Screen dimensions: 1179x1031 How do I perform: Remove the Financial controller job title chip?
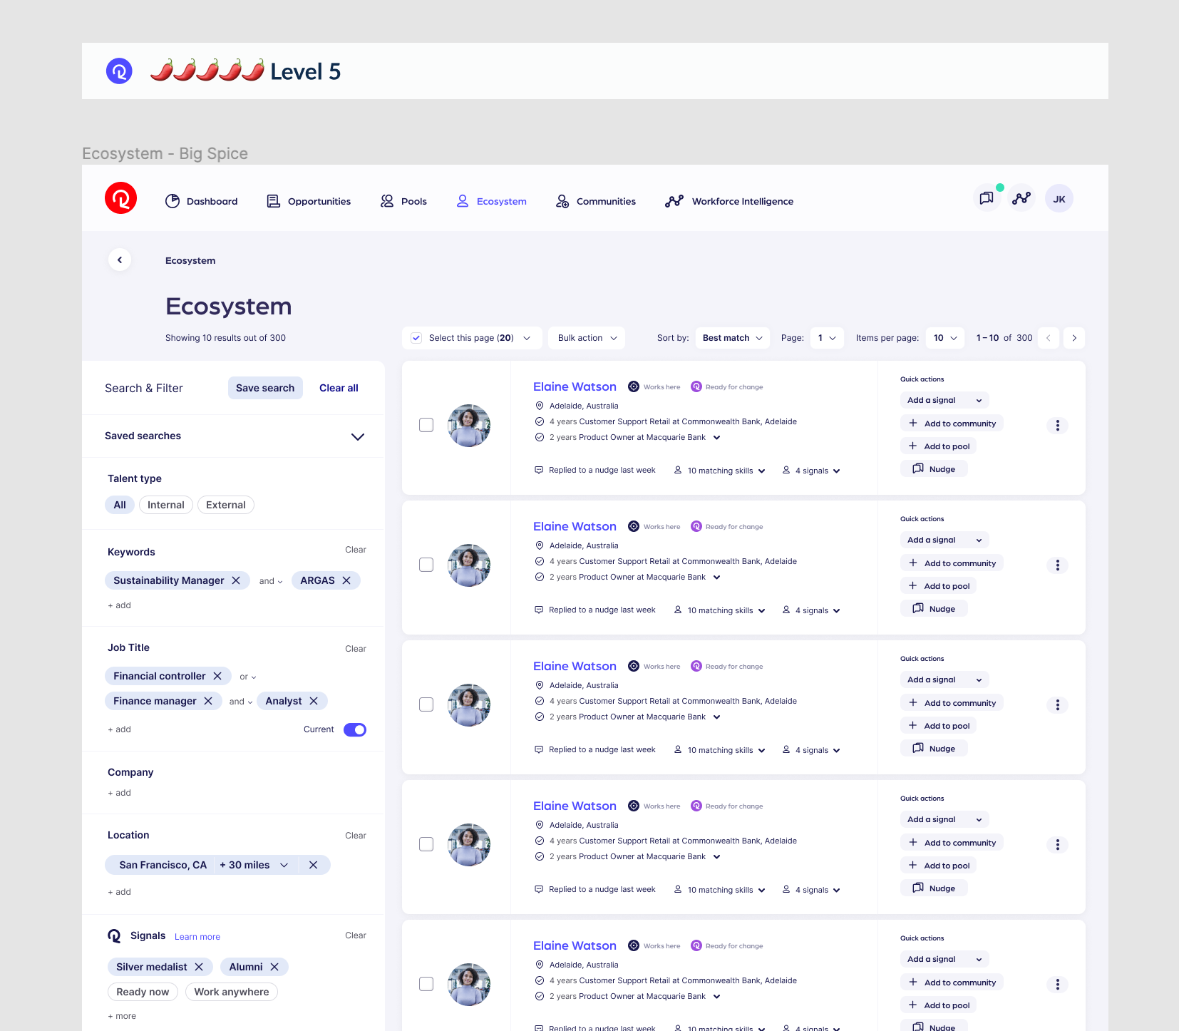tap(217, 676)
